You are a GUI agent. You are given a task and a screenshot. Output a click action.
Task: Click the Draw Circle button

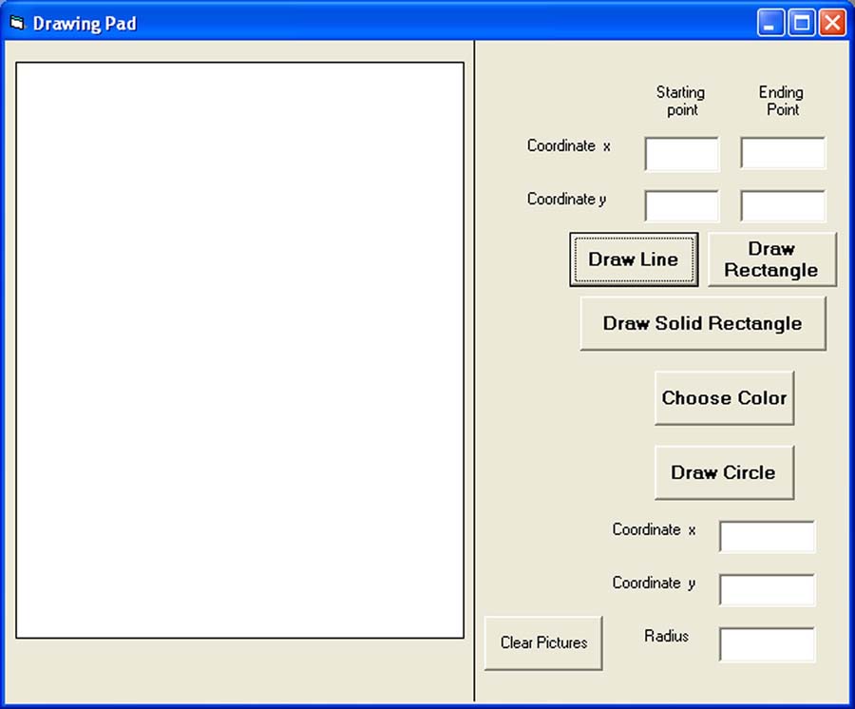click(725, 472)
